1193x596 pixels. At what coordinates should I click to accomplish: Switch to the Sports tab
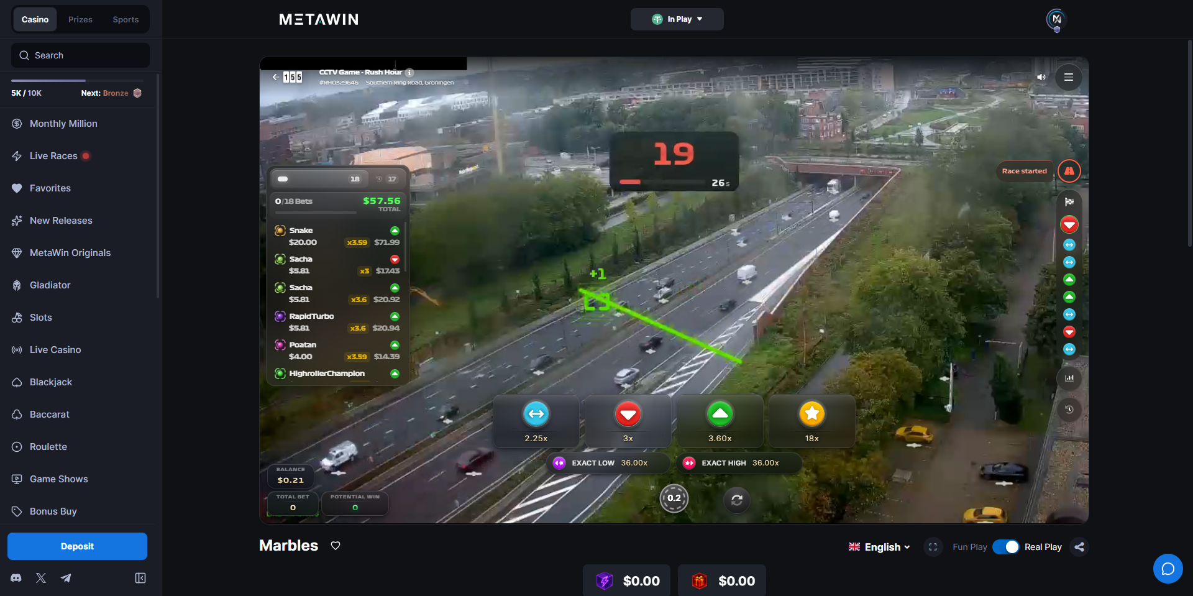126,19
